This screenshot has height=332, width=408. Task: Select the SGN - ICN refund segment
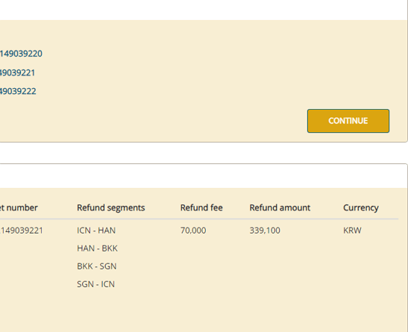[x=95, y=284]
